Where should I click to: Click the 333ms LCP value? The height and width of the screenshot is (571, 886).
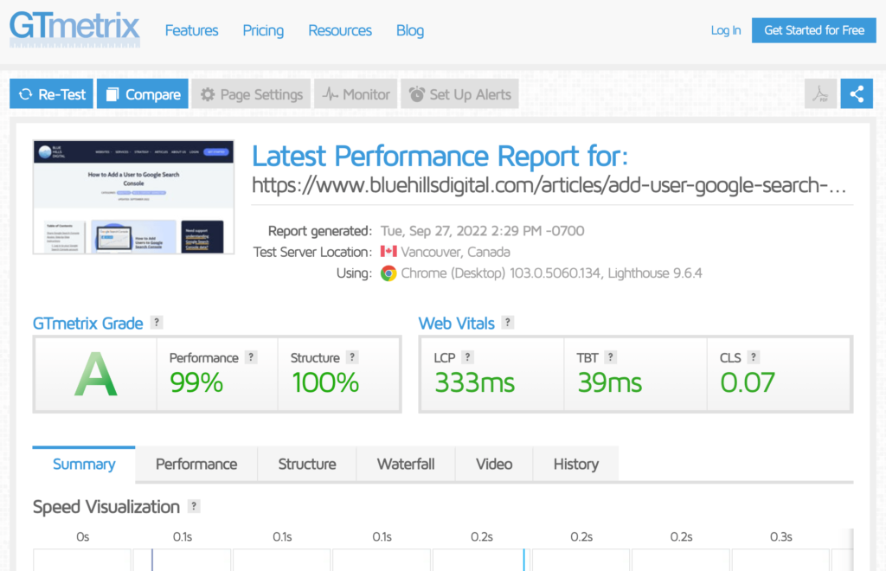point(475,383)
